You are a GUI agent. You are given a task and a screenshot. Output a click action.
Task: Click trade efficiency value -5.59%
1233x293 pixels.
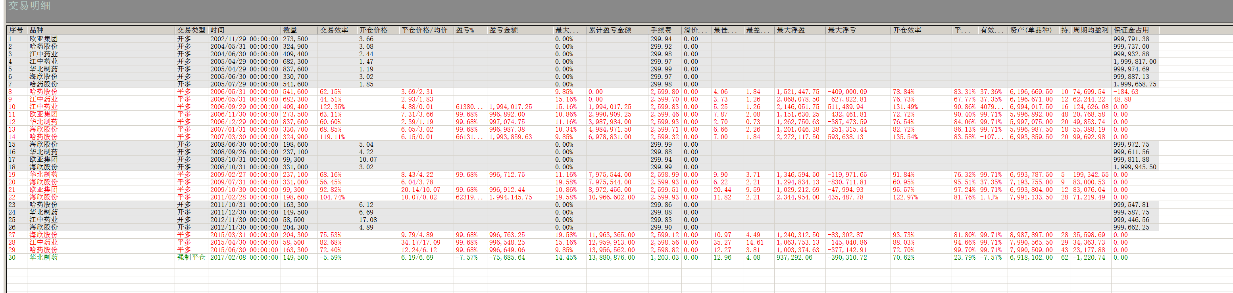click(331, 258)
